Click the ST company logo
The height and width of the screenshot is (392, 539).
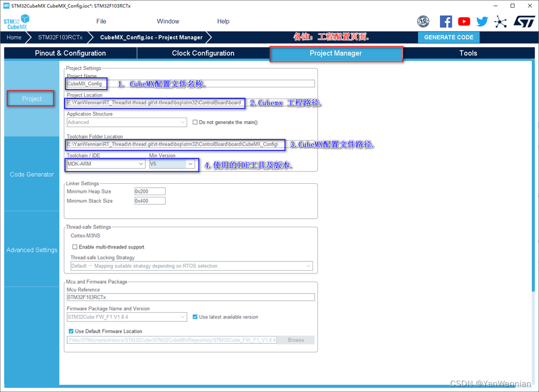pyautogui.click(x=524, y=21)
